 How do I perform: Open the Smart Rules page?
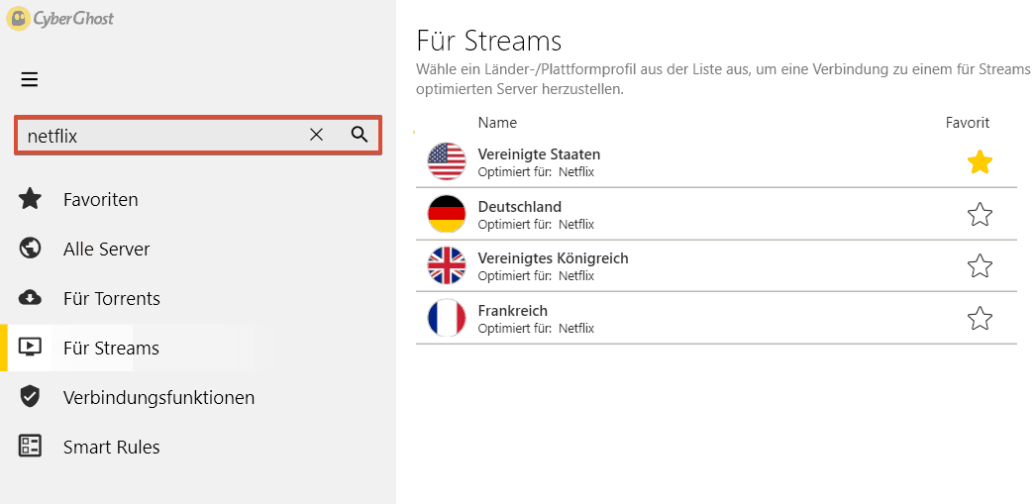coord(112,448)
